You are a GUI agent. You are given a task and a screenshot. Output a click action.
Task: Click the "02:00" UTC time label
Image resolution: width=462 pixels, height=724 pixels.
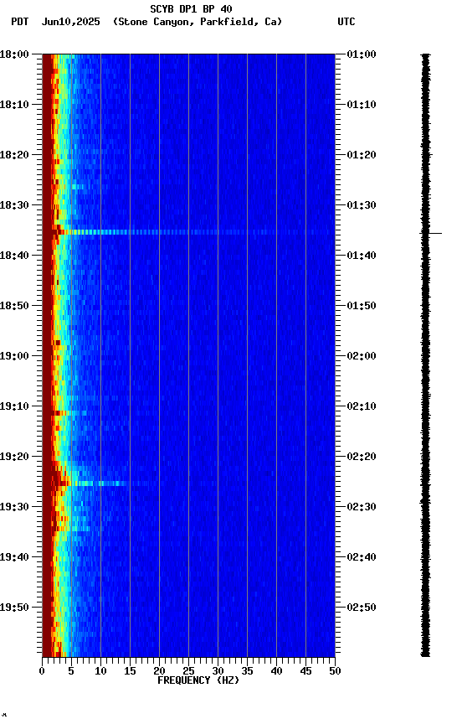362,356
